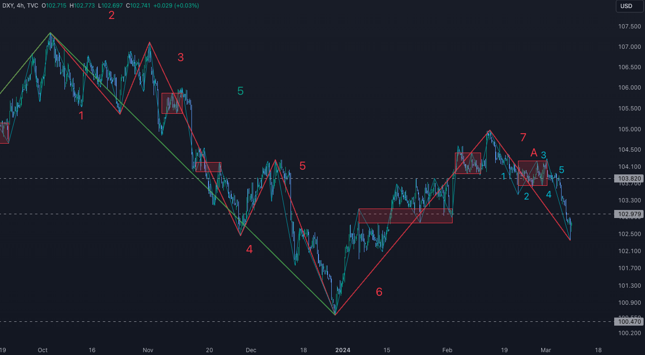
Task: Click the 103.820 price line label
Action: pyautogui.click(x=629, y=179)
